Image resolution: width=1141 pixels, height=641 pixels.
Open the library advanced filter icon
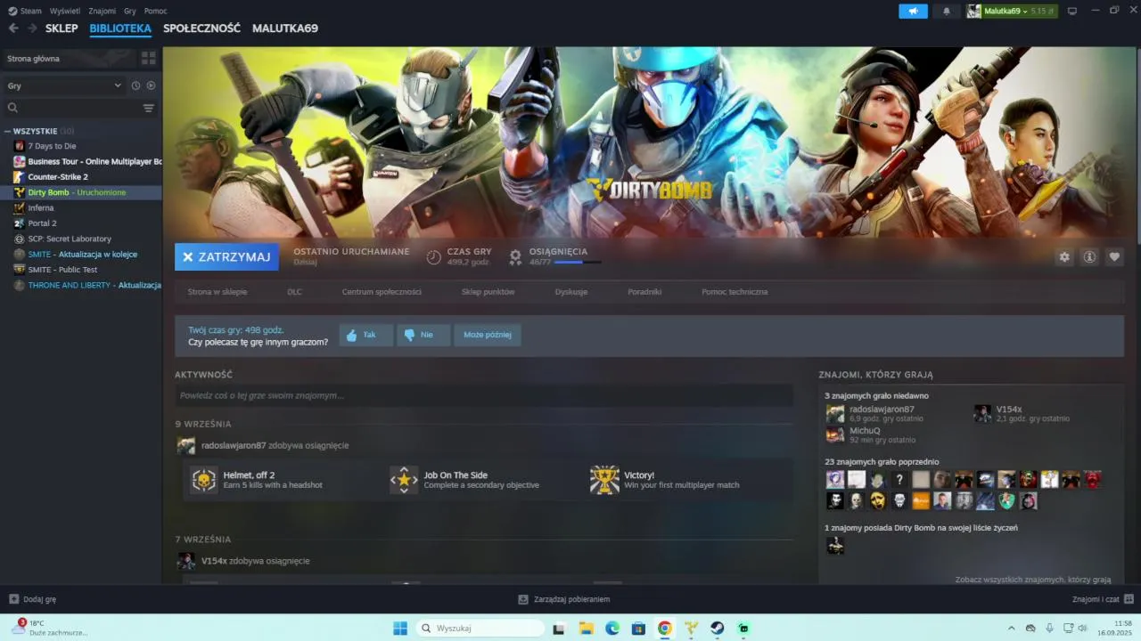click(149, 108)
